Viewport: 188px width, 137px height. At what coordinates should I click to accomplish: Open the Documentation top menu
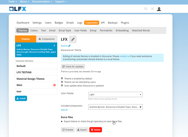pos(42,2)
